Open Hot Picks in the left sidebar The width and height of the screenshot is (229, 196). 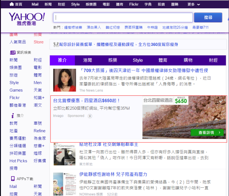pos(18,161)
